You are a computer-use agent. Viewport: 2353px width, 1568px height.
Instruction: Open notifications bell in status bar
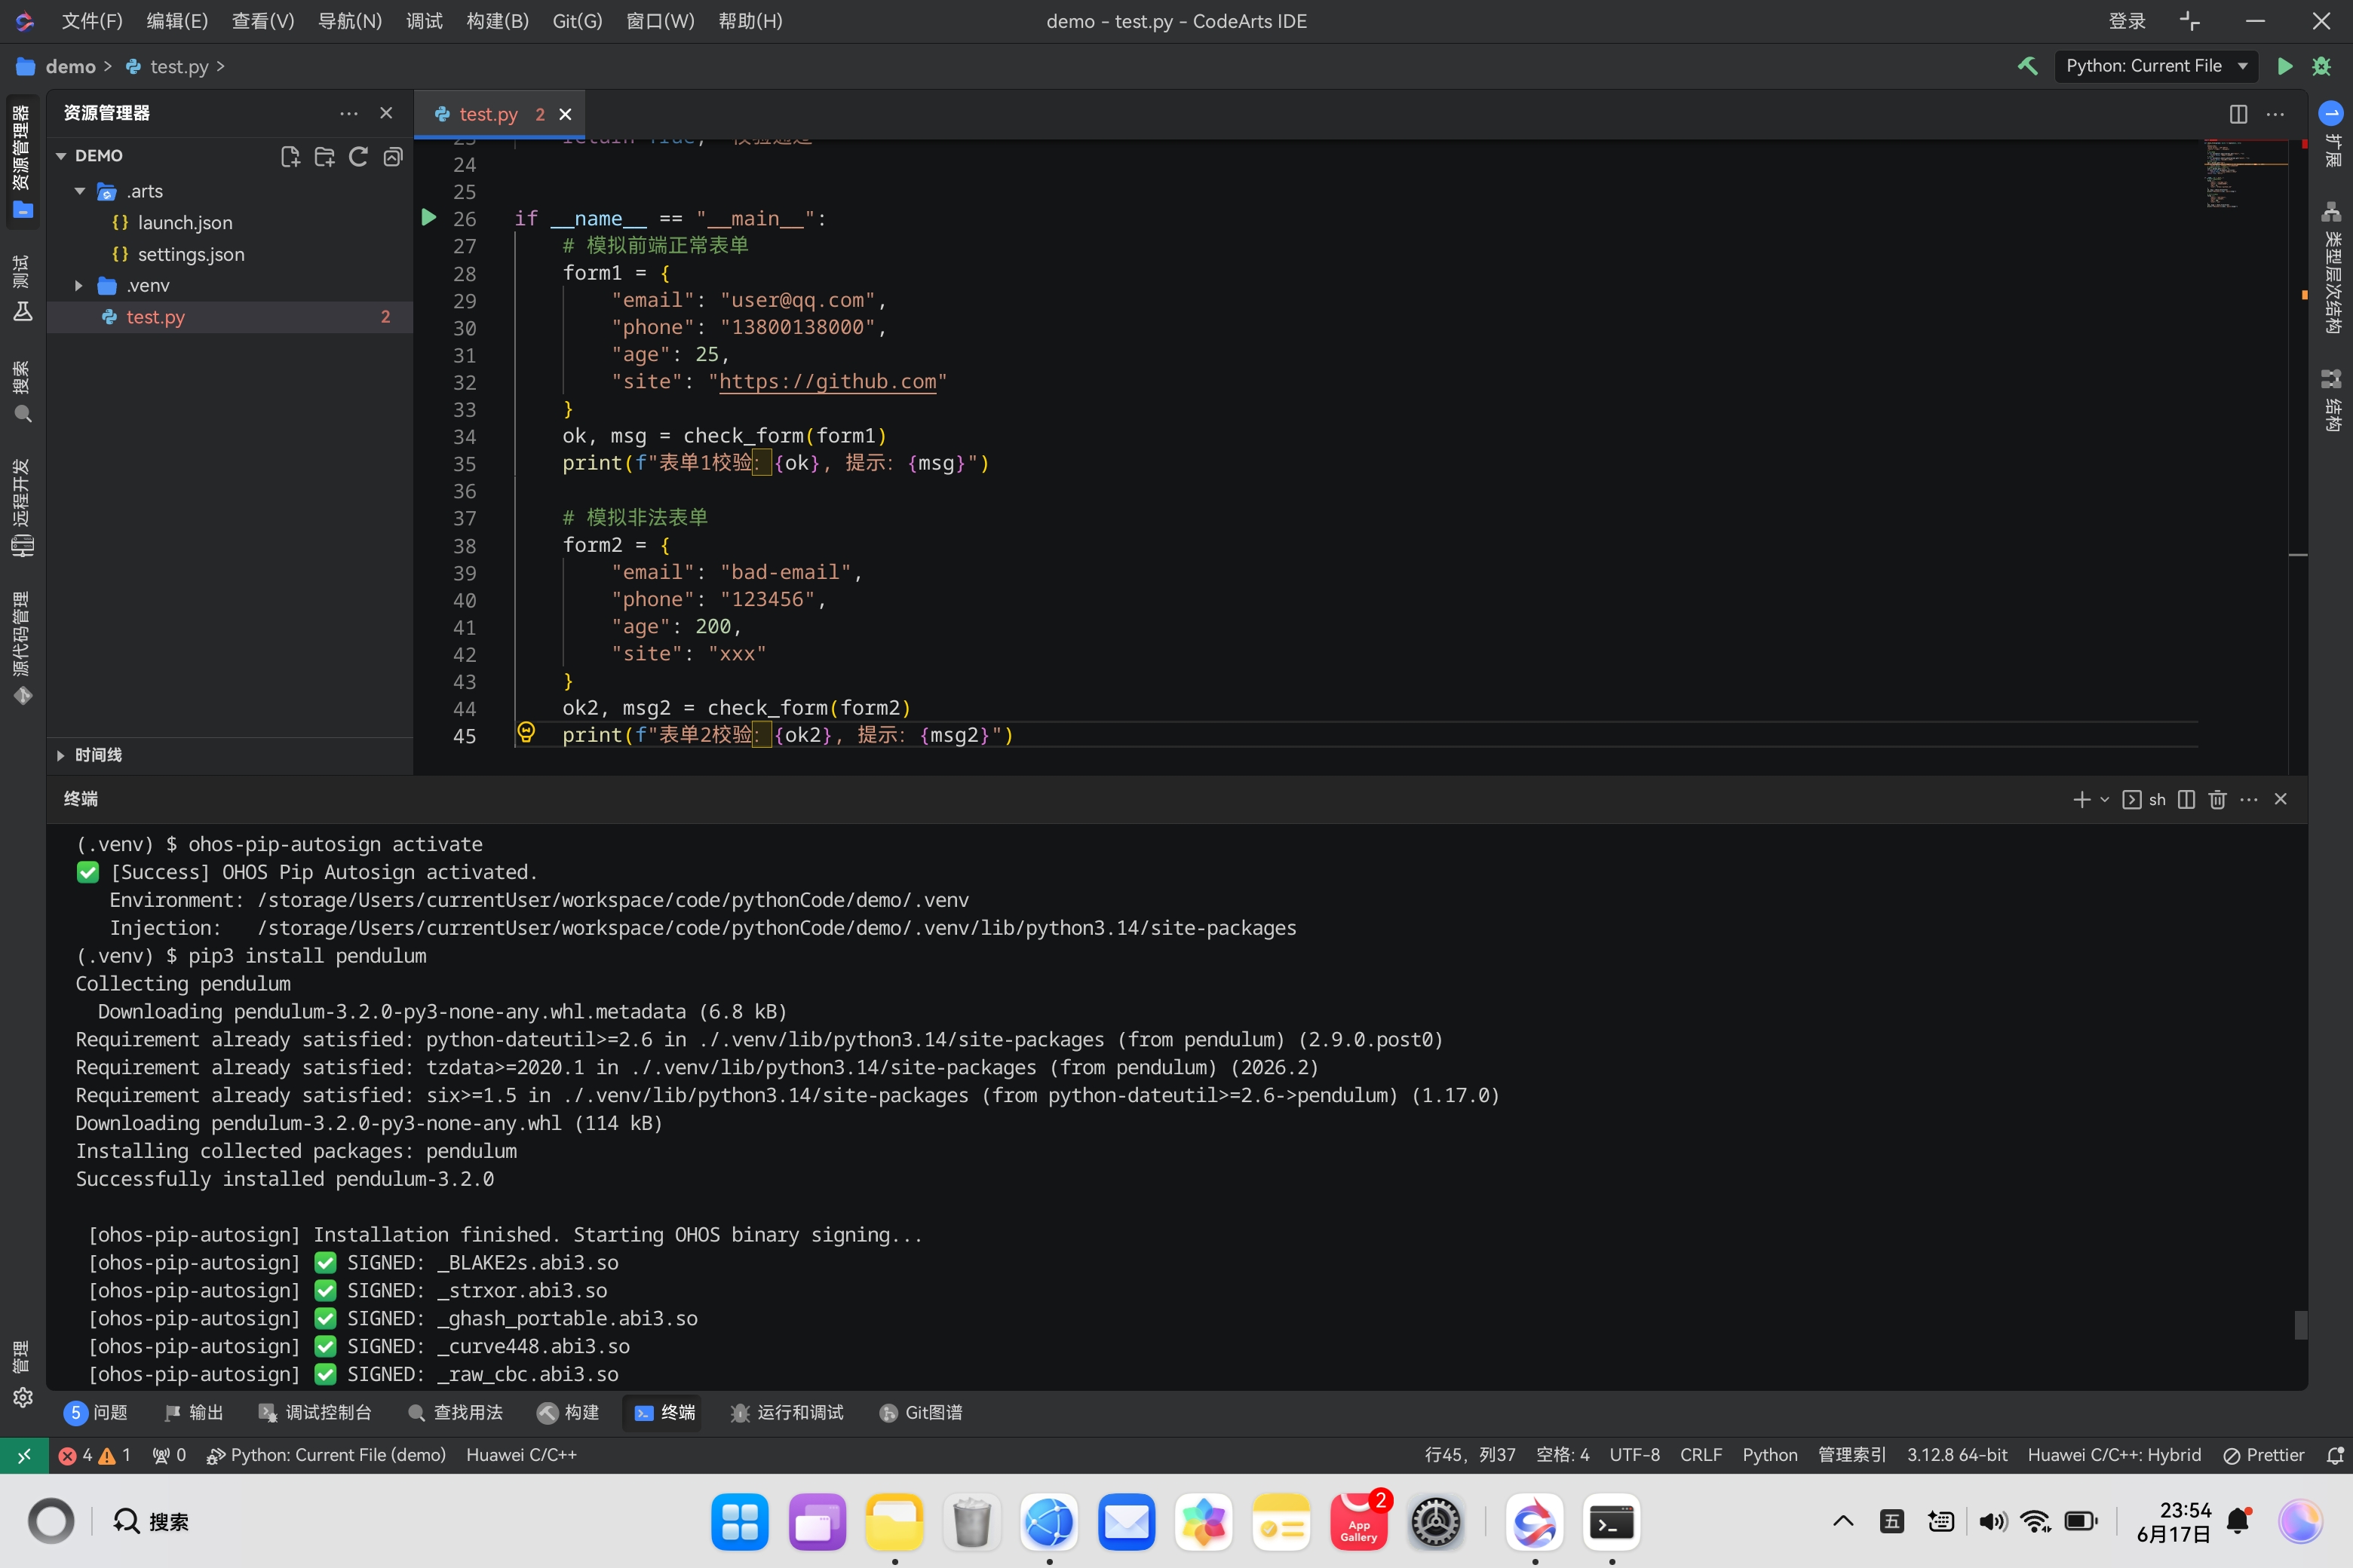tap(2335, 1455)
